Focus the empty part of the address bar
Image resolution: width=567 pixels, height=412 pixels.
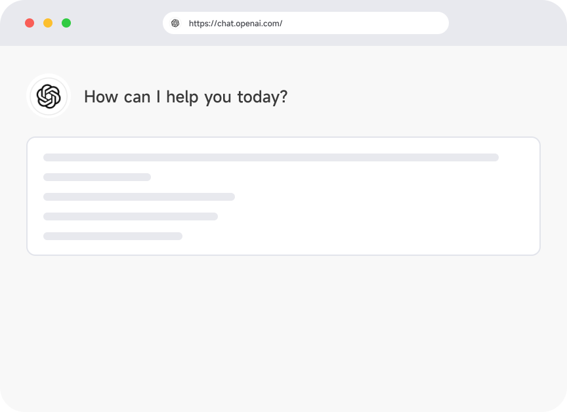click(366, 23)
